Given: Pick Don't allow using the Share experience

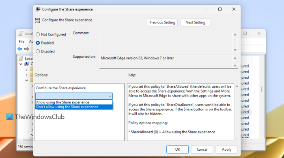Looking at the screenshot, I should pos(74,107).
